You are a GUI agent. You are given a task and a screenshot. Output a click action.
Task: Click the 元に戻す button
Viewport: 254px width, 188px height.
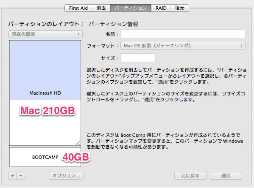click(190, 176)
